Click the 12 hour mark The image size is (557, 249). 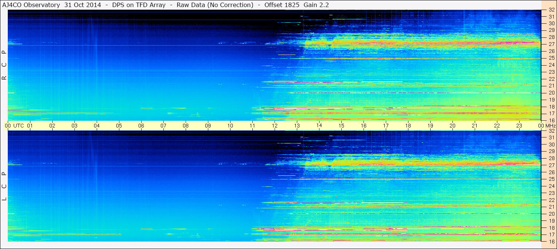pyautogui.click(x=275, y=126)
